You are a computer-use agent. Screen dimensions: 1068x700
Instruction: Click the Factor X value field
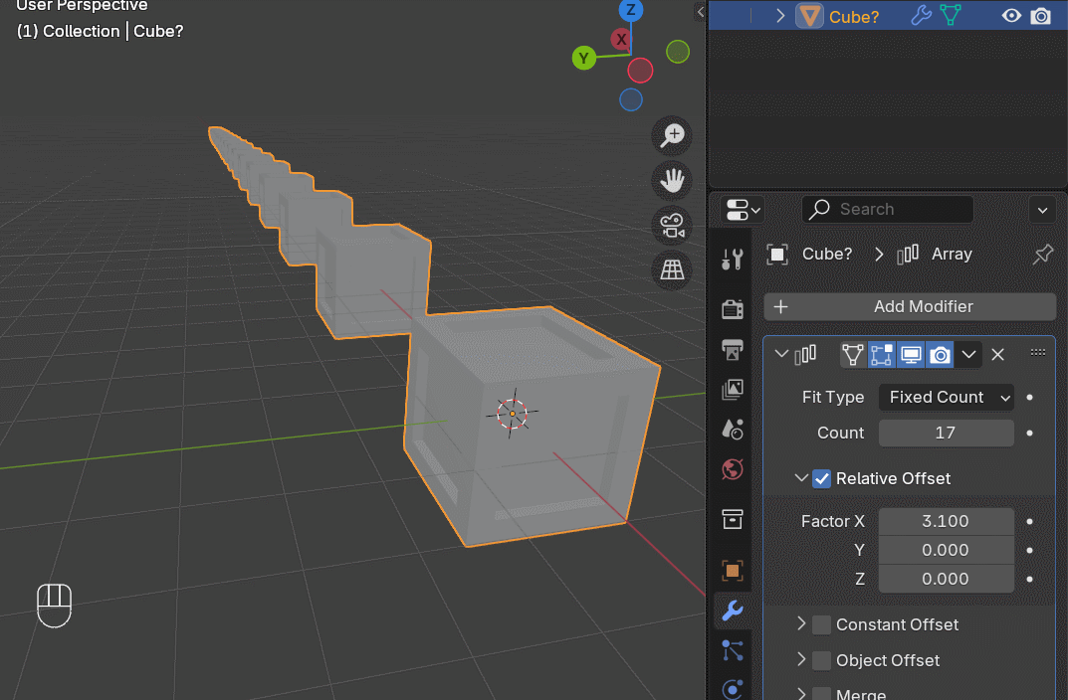[946, 521]
